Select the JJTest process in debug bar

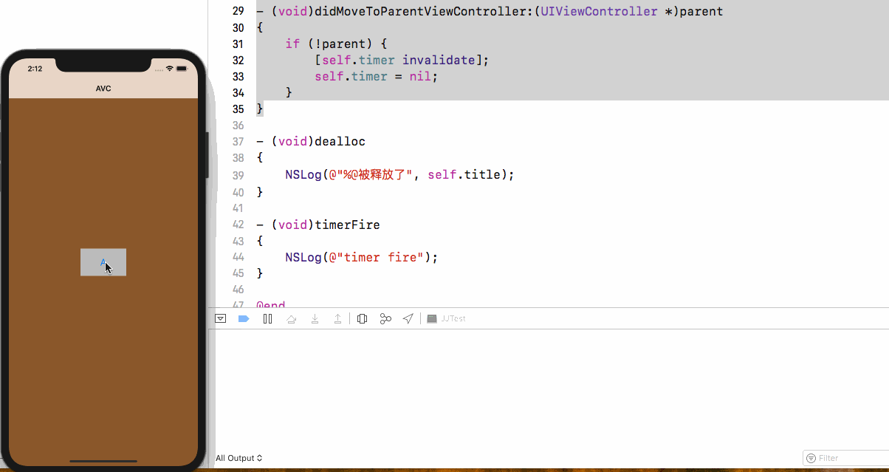[447, 318]
